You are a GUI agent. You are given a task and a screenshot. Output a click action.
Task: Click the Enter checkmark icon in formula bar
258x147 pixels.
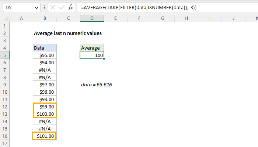tap(62, 8)
